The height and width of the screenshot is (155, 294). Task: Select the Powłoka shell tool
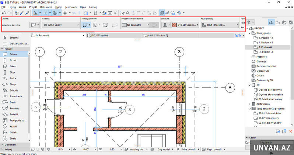coord(14,108)
